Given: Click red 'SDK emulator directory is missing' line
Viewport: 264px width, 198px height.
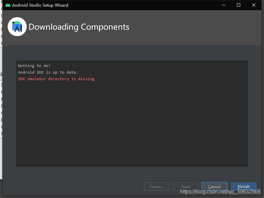Looking at the screenshot, I should point(56,79).
